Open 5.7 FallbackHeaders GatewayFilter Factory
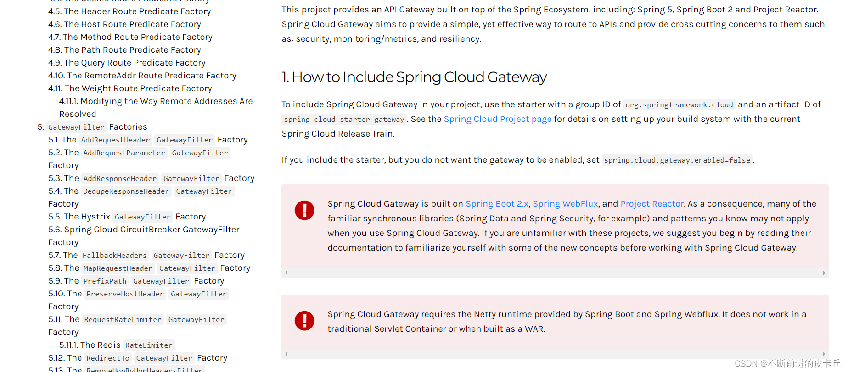The height and width of the screenshot is (372, 848). click(x=146, y=255)
